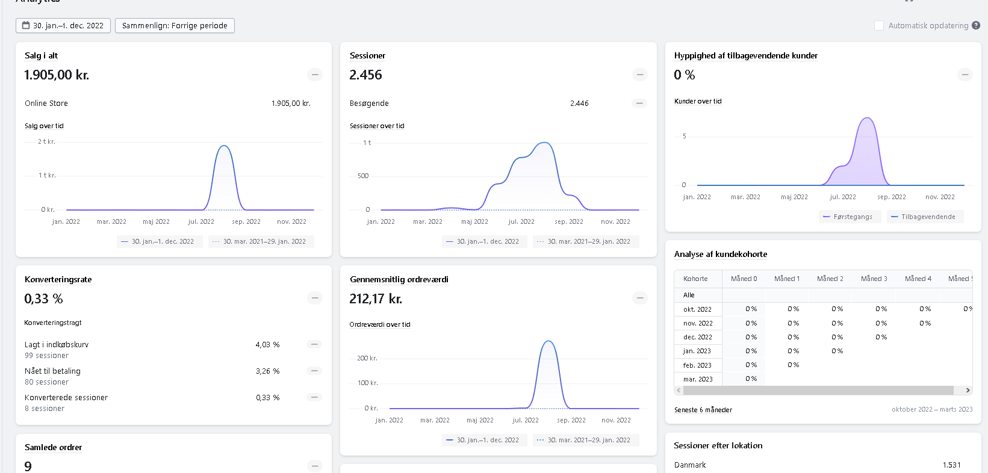Enable the Automatisk opdatering checkbox

click(x=879, y=25)
